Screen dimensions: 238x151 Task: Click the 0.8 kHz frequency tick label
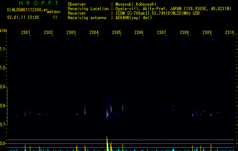[3, 106]
